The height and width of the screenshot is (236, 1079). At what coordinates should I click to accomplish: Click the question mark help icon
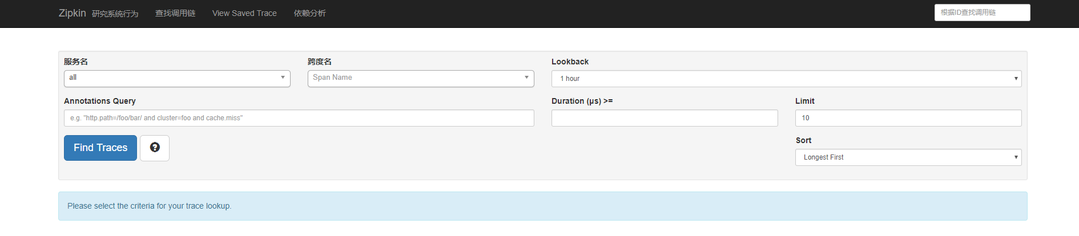click(155, 148)
